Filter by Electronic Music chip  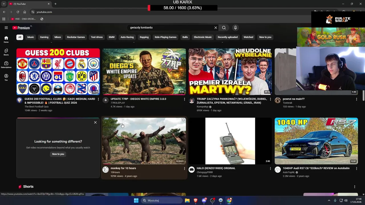[x=203, y=37]
